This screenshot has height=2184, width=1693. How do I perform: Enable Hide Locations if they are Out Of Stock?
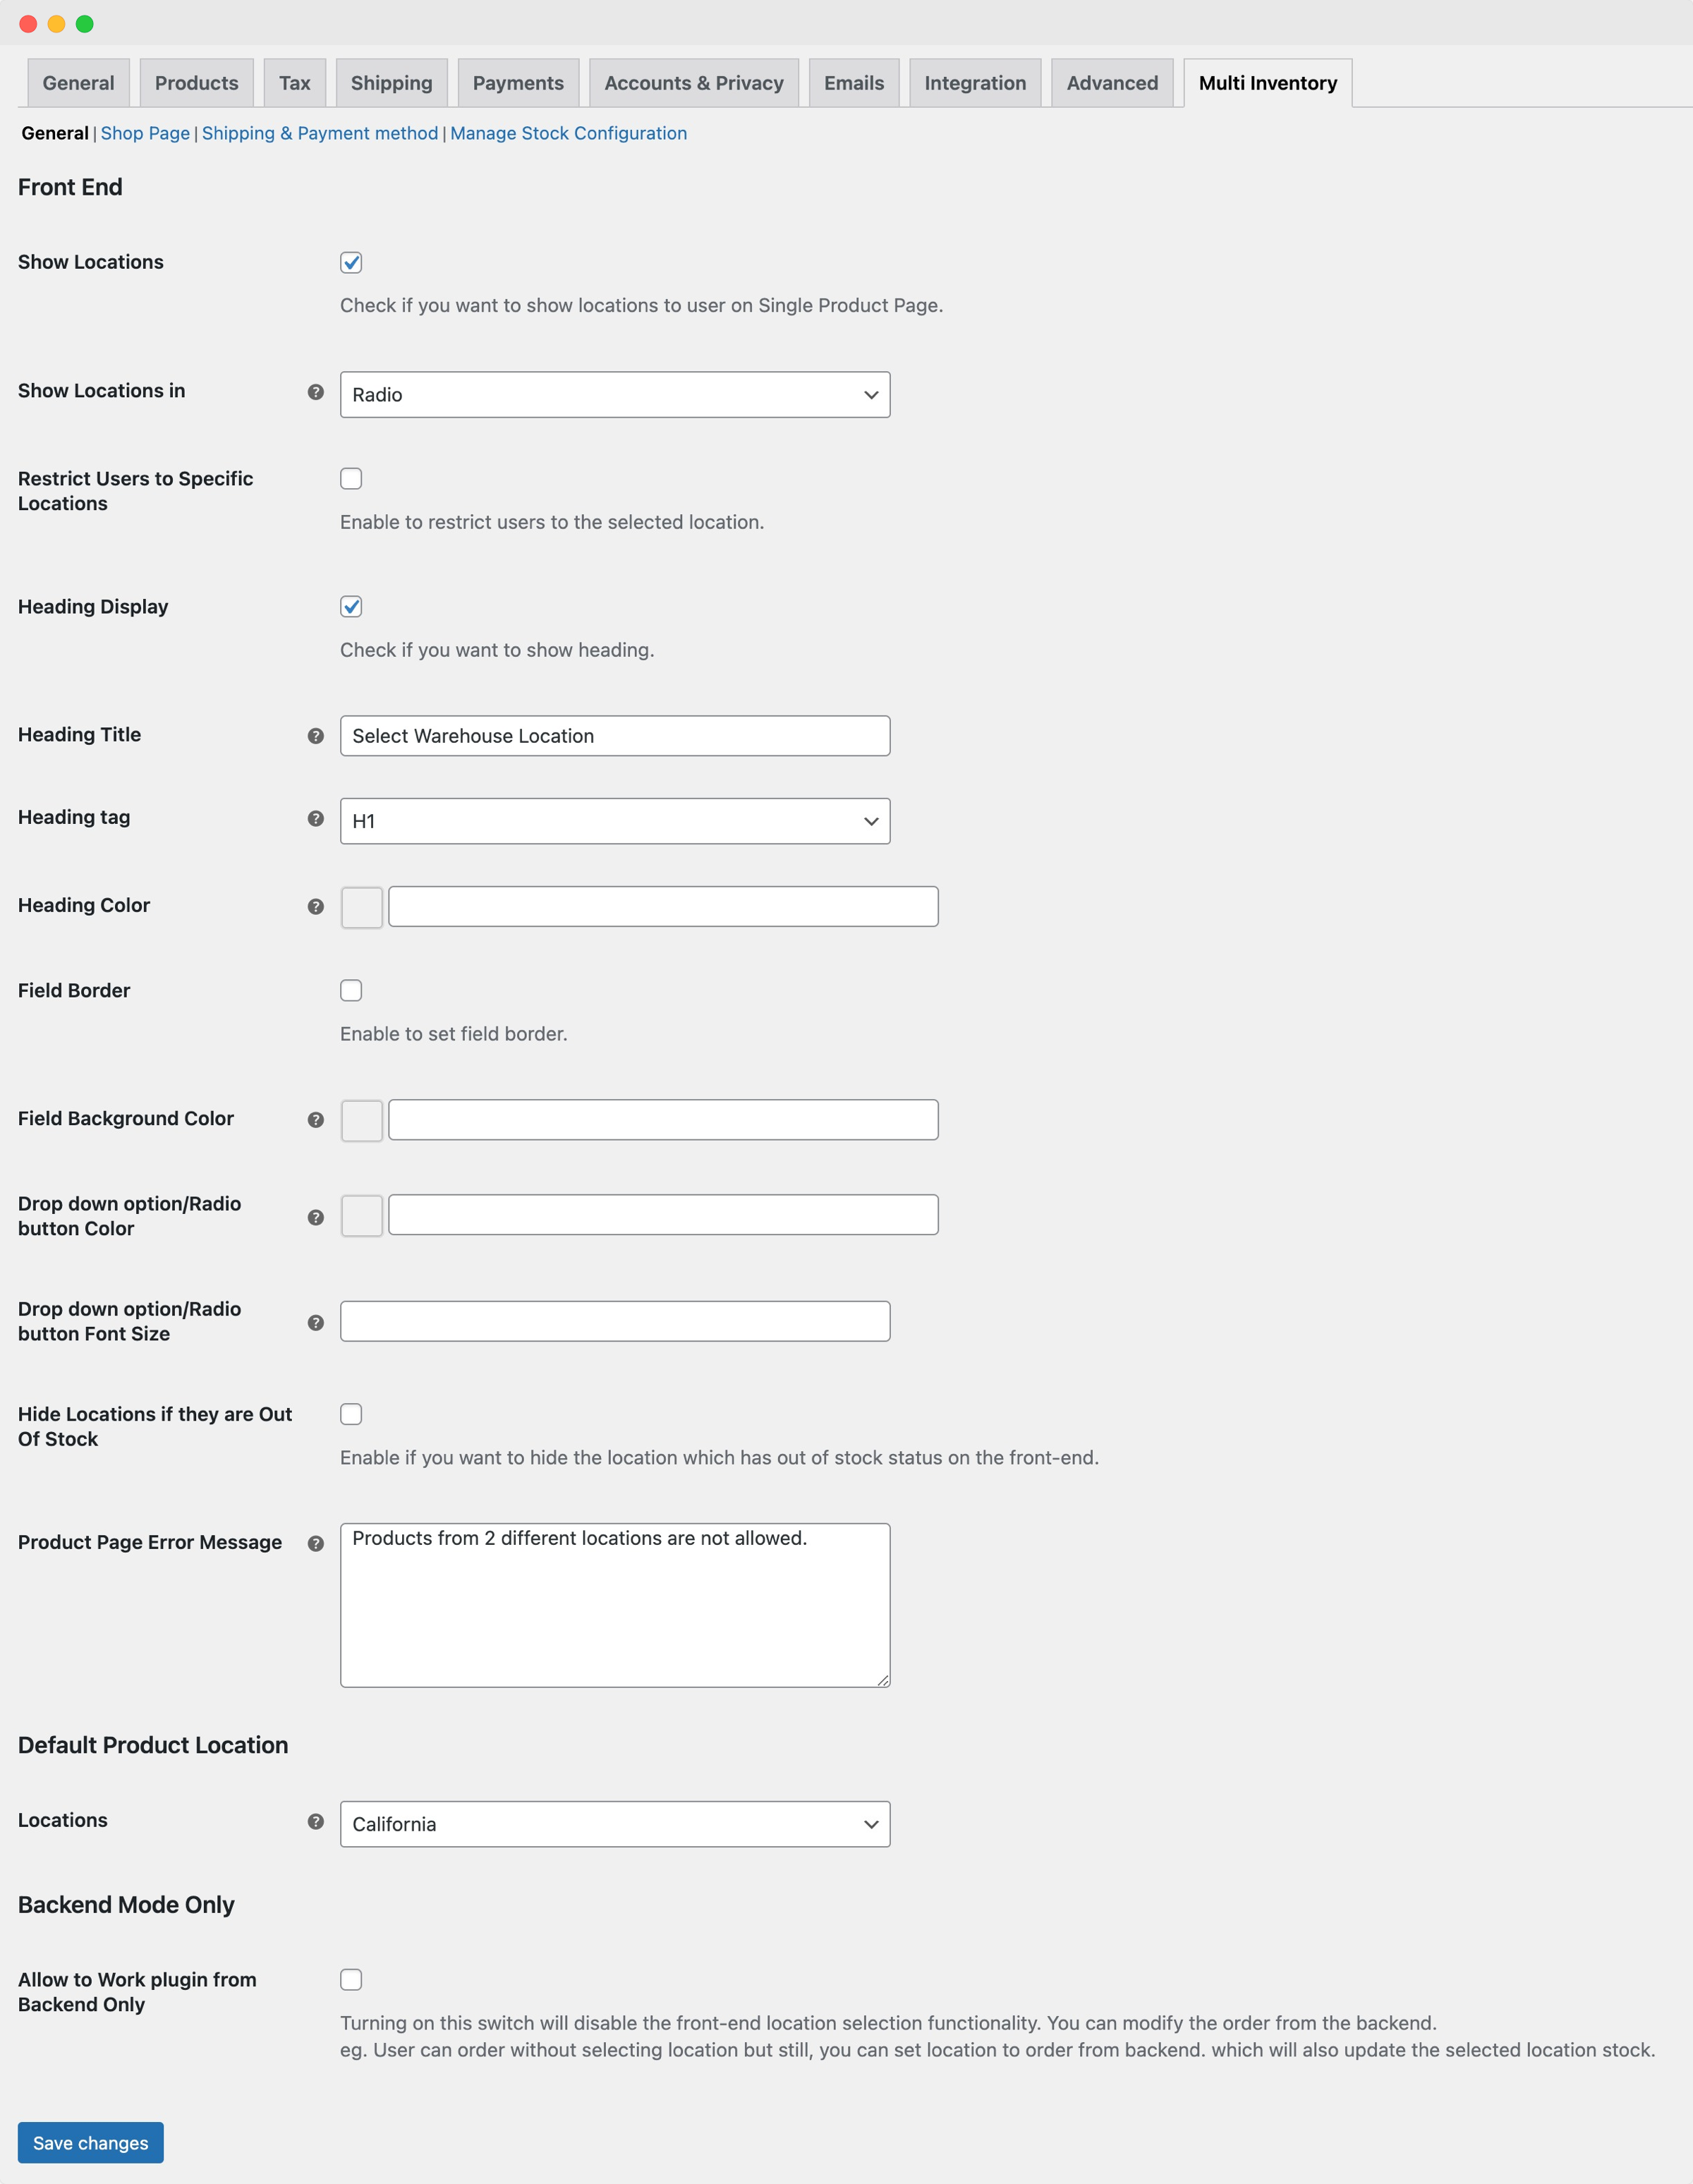(351, 1414)
